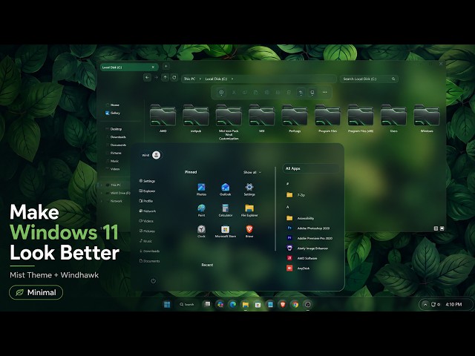Screen dimensions: 475x356
Task: Open Documents in Start menu sidebar
Action: coord(149,260)
